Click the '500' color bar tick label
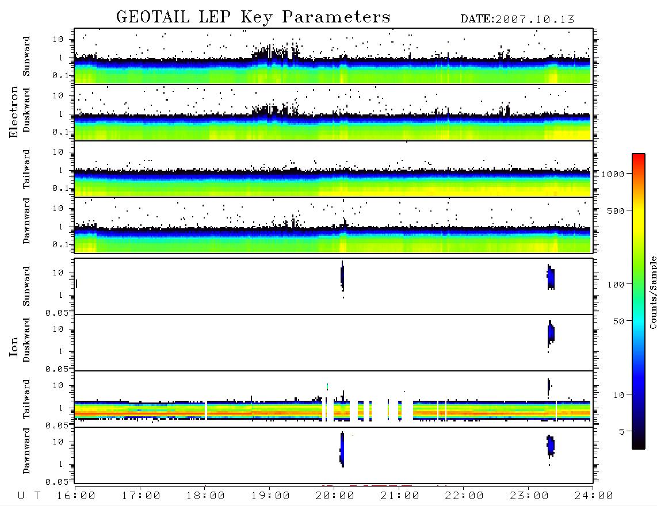Screen dimensions: 657x506 pos(616,211)
